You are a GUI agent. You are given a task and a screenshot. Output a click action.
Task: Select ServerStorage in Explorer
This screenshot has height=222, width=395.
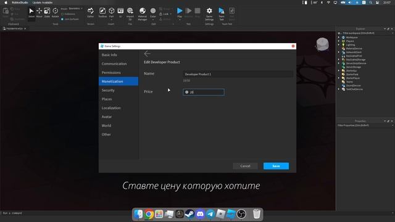[x=354, y=67]
